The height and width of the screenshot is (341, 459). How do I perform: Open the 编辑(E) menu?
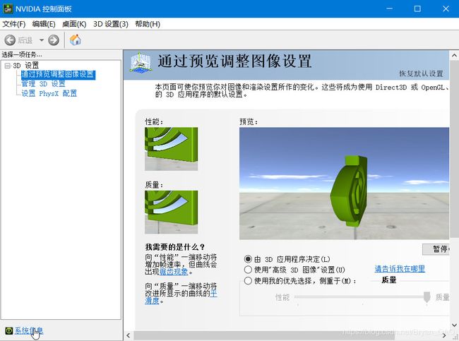44,24
